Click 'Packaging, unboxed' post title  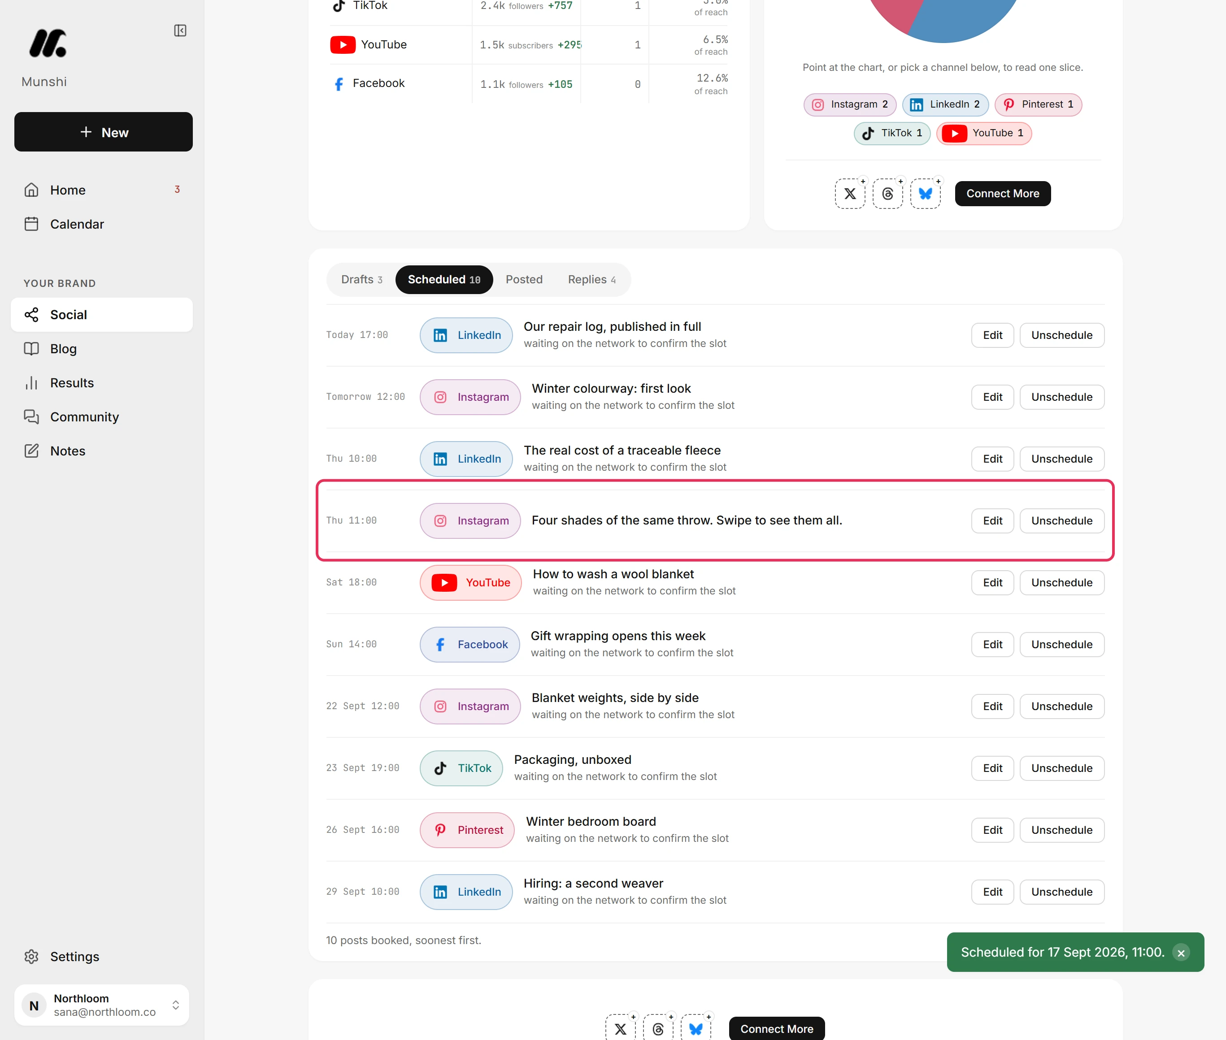(572, 760)
